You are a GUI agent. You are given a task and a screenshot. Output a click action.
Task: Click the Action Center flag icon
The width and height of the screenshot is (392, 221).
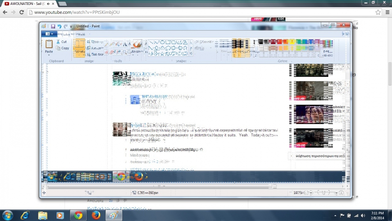342,215
